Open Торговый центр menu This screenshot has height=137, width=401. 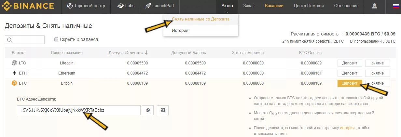click(86, 6)
